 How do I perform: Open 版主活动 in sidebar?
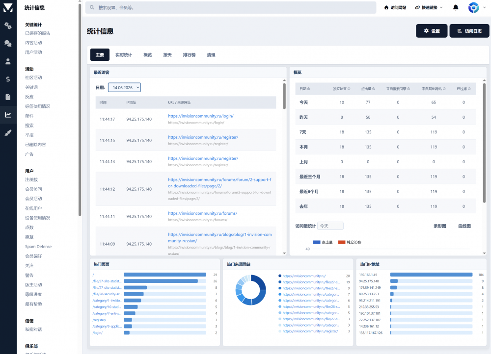tap(33, 285)
